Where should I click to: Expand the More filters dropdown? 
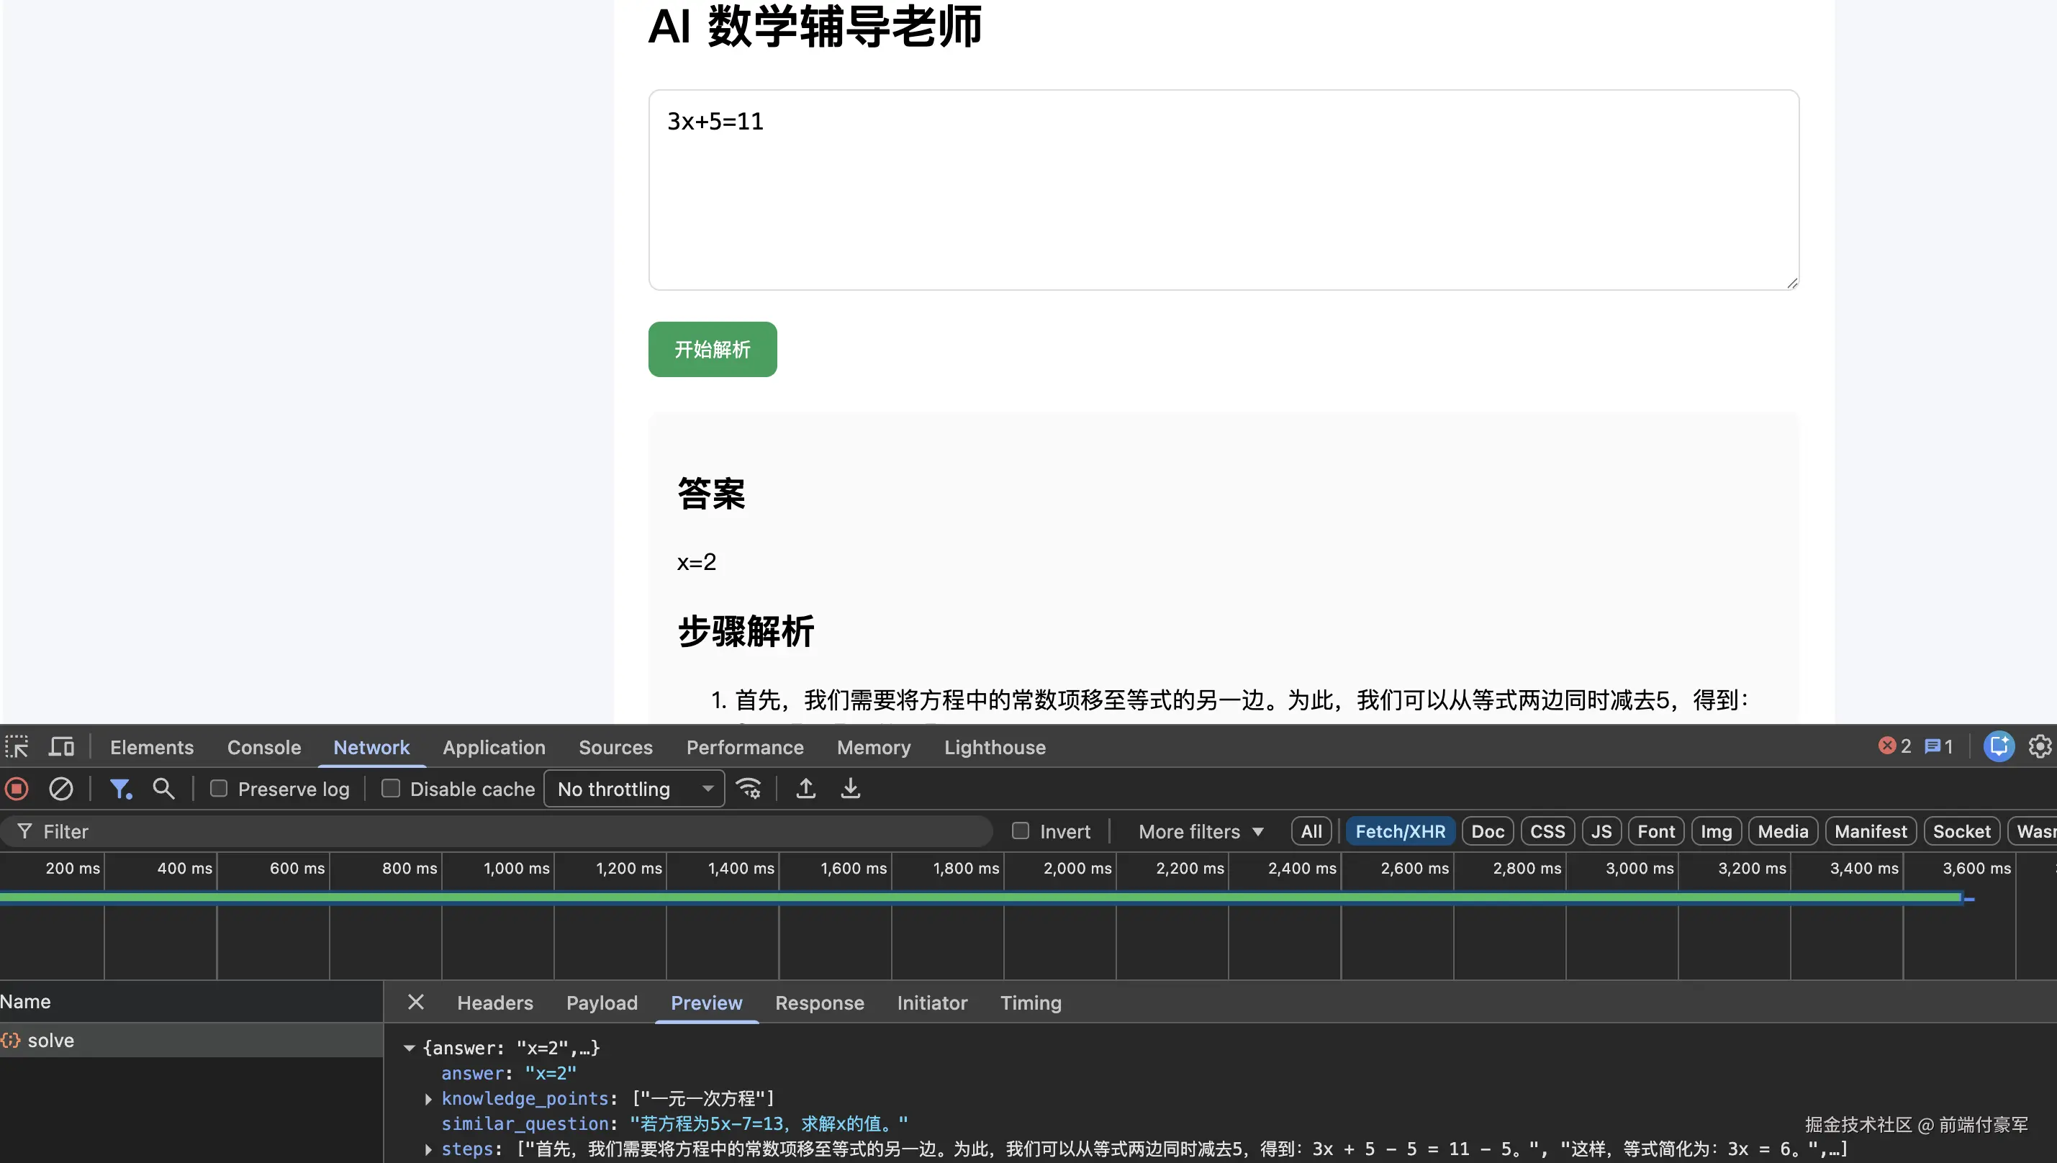(1201, 831)
